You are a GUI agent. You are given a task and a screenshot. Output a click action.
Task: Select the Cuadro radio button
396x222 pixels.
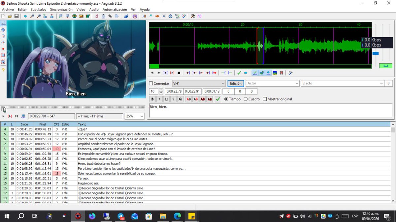(x=246, y=99)
